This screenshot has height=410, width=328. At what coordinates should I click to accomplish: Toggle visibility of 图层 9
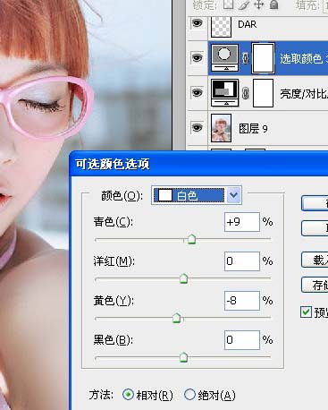197,128
